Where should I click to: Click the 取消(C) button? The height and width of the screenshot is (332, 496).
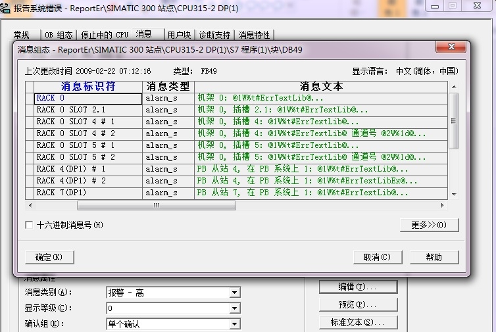(378, 257)
